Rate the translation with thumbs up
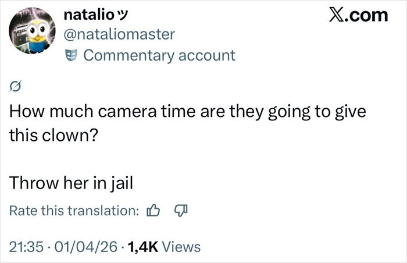The width and height of the screenshot is (407, 263). point(155,210)
